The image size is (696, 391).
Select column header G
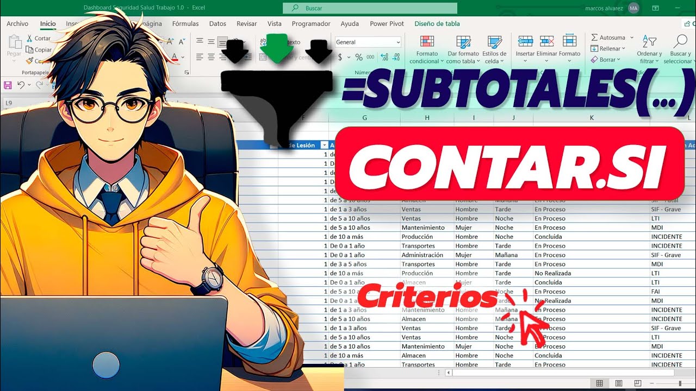pos(364,118)
